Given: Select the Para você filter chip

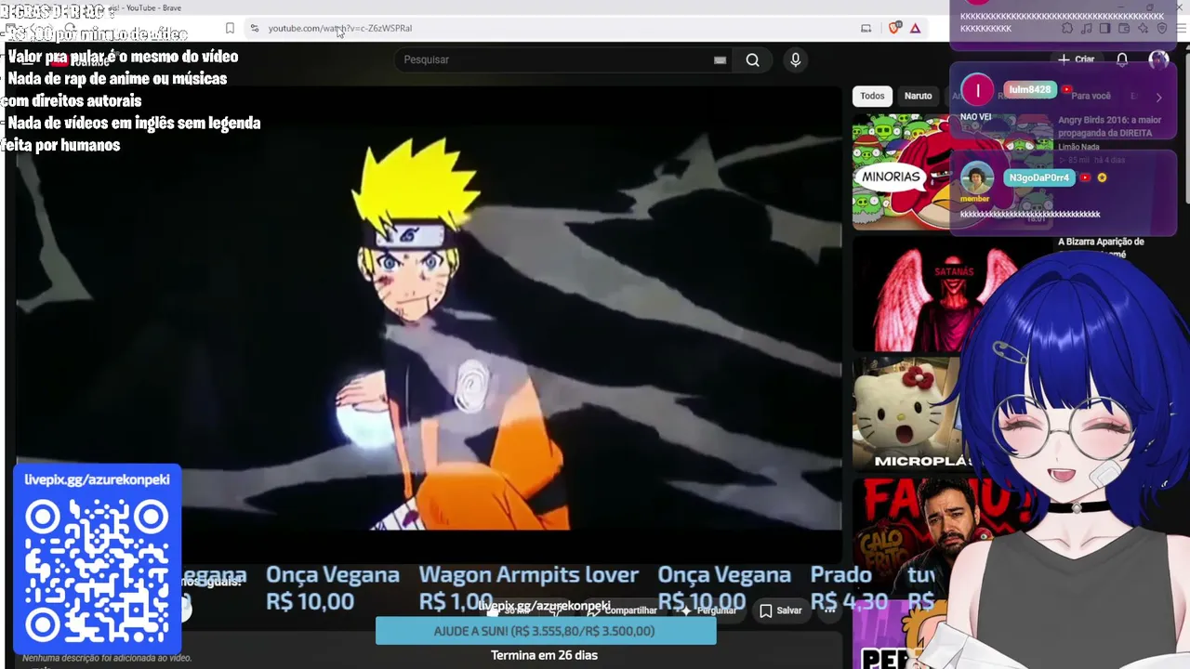Looking at the screenshot, I should point(1091,96).
